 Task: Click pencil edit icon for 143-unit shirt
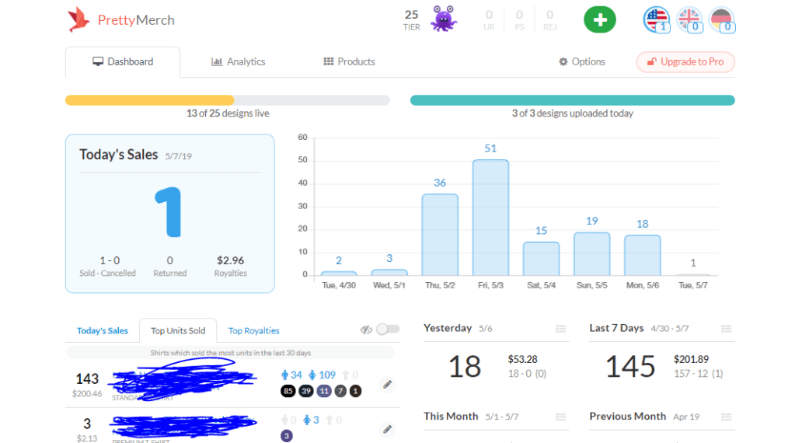tap(387, 384)
